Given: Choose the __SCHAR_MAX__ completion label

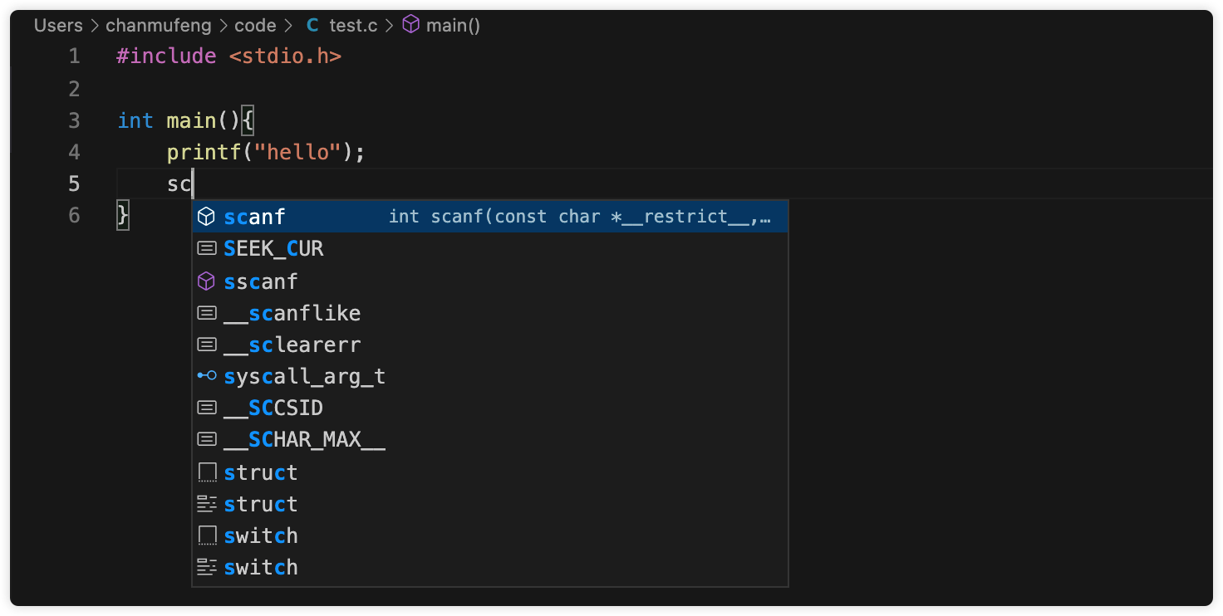Looking at the screenshot, I should (304, 439).
